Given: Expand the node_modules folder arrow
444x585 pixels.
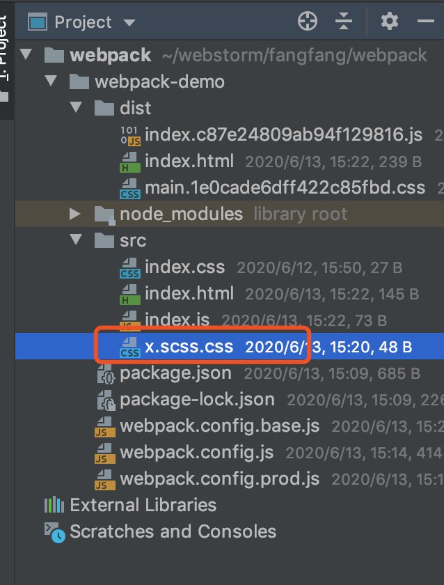Looking at the screenshot, I should (75, 214).
